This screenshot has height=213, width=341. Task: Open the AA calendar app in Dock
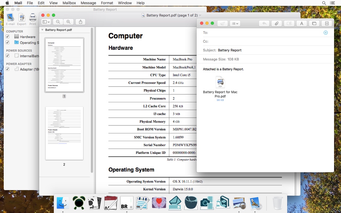pos(111,203)
